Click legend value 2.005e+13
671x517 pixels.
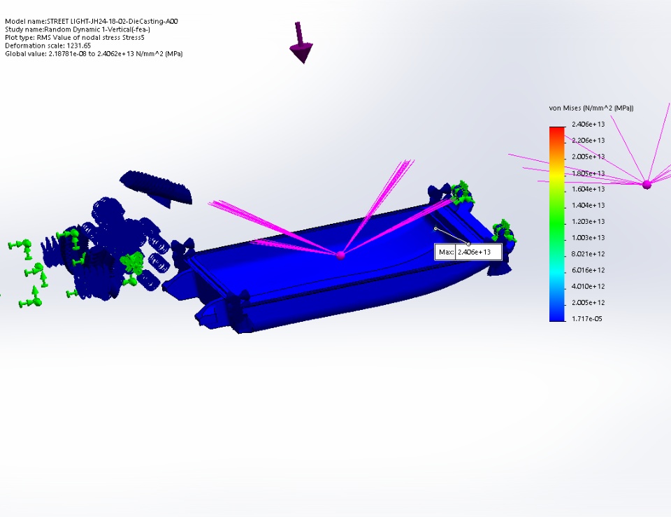588,157
